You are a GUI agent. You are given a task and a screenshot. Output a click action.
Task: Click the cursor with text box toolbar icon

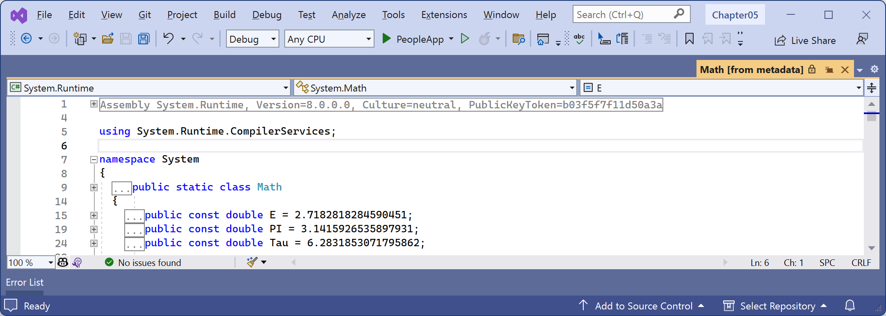tap(604, 39)
